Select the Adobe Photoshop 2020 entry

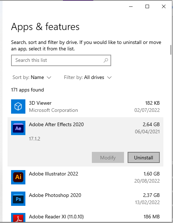coord(85,199)
